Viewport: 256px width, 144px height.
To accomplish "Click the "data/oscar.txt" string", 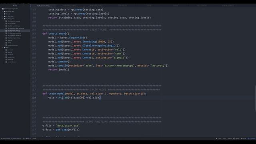I will tap(68, 126).
